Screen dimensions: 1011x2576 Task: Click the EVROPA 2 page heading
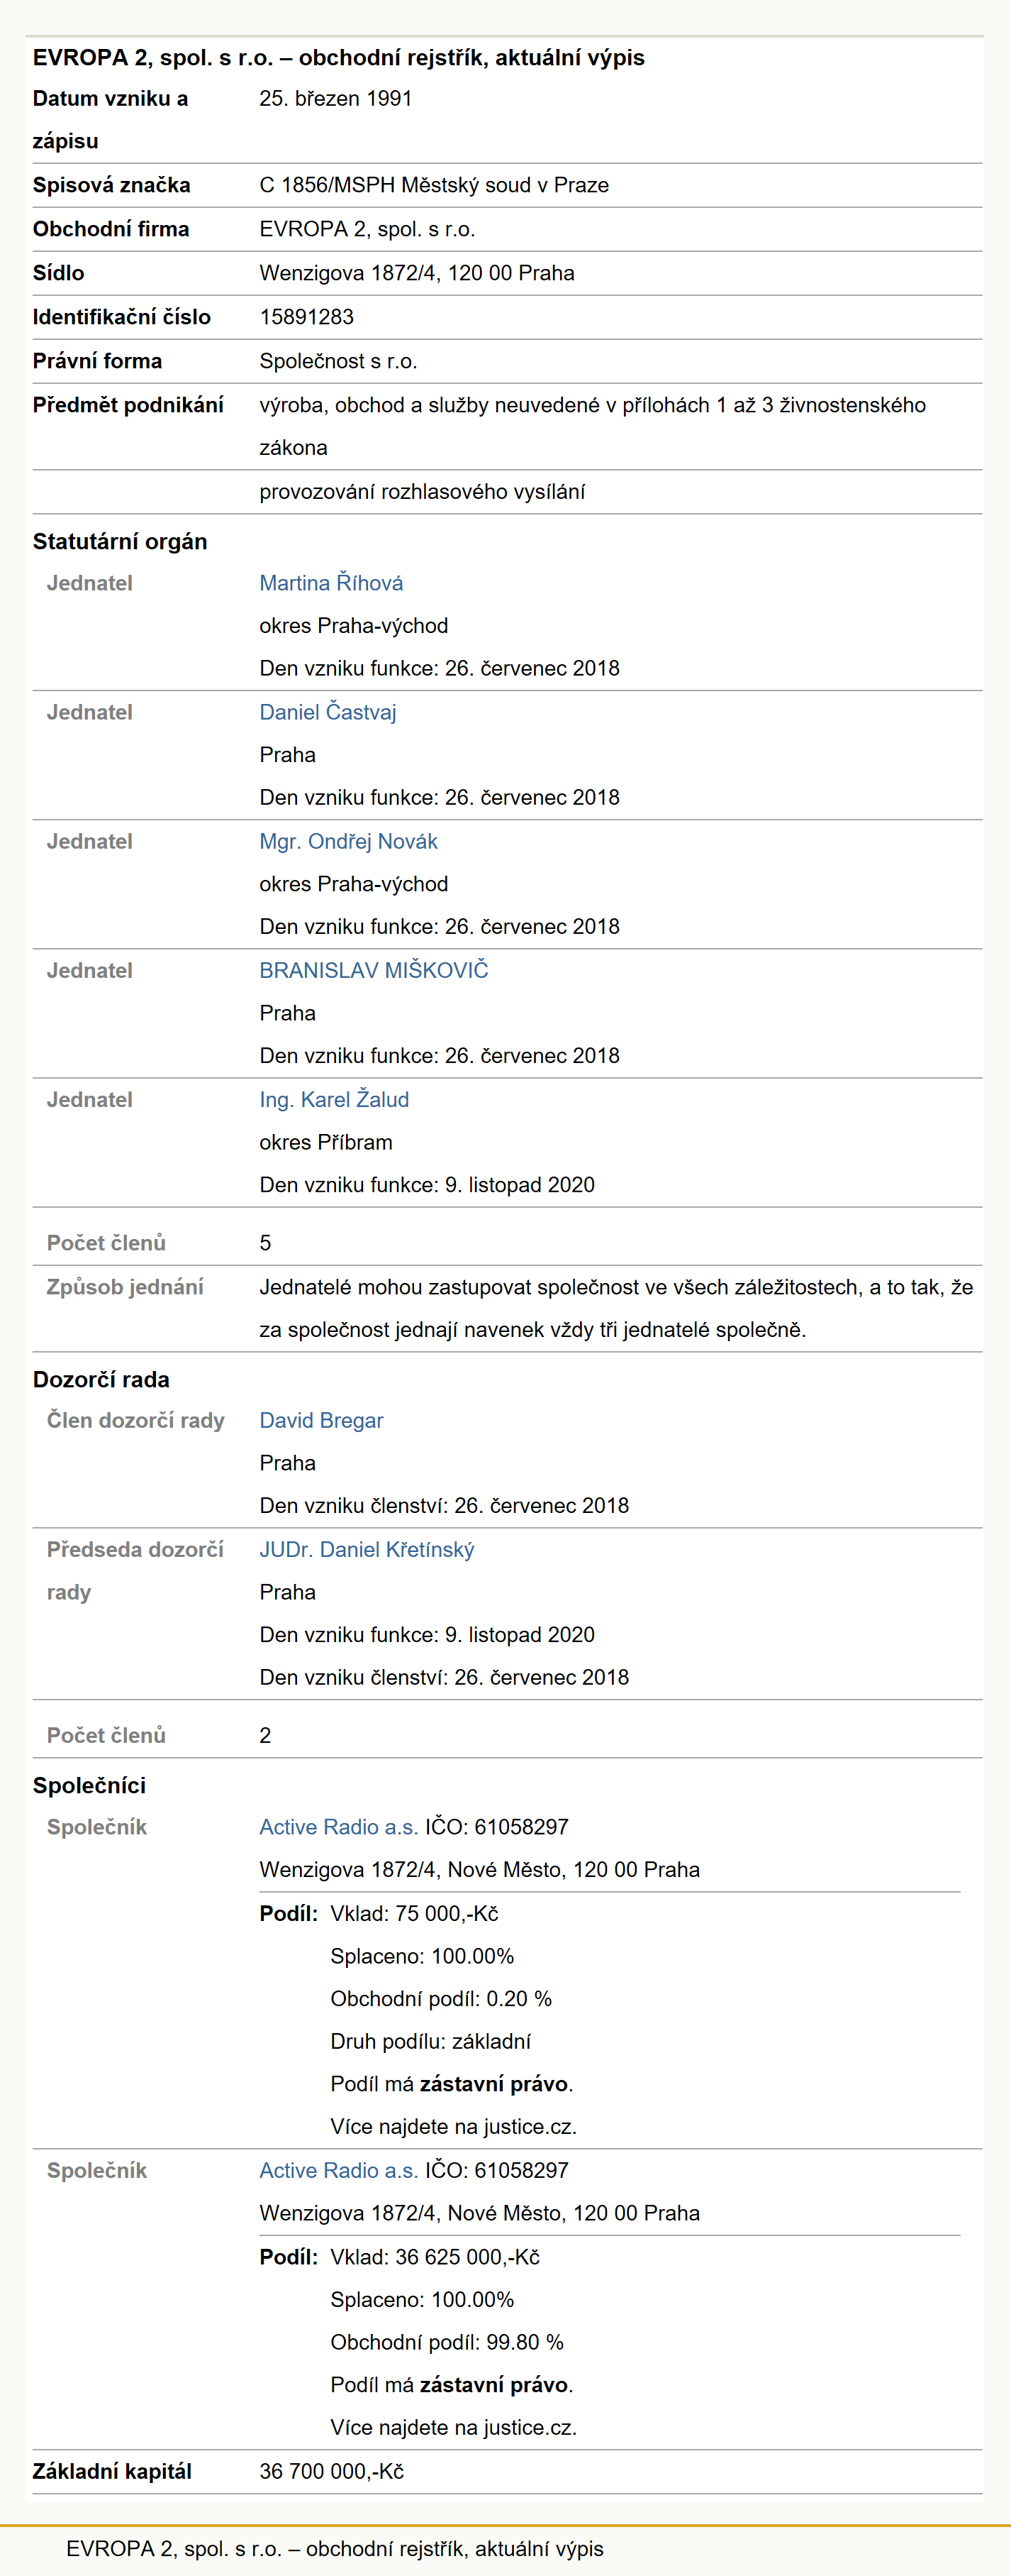[x=339, y=57]
